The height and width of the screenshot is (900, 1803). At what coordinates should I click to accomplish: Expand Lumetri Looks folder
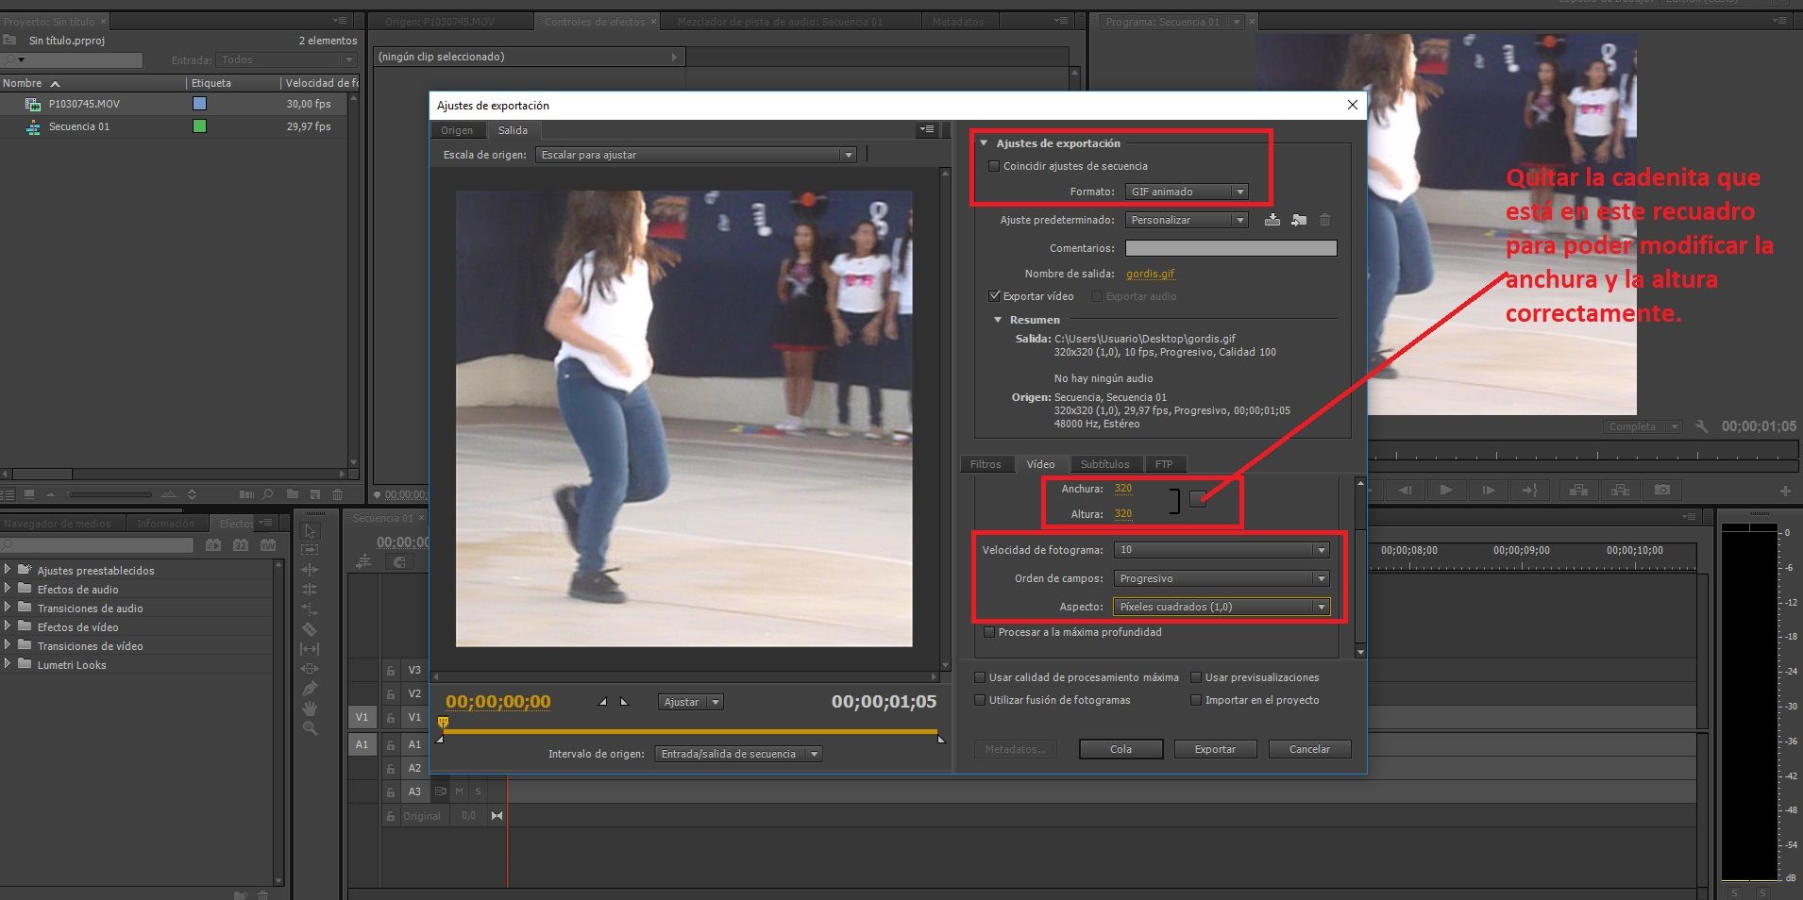[8, 664]
